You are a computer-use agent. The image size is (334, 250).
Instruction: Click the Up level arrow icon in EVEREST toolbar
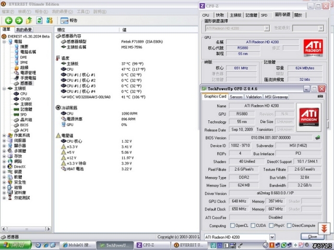point(29,20)
